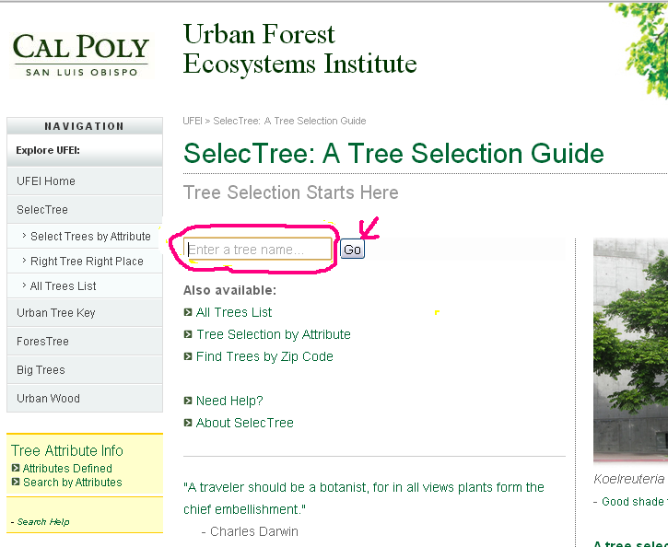Open Big Trees navigation item
This screenshot has height=547, width=668.
point(85,370)
